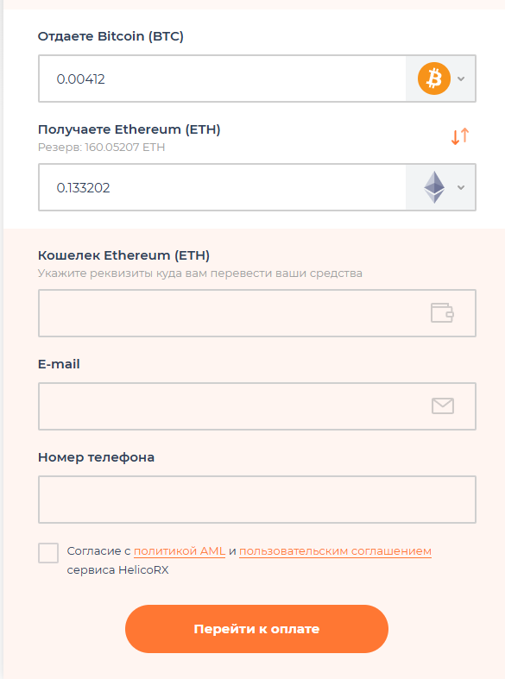Focus the ETH amount field showing 0.133202

coord(222,187)
